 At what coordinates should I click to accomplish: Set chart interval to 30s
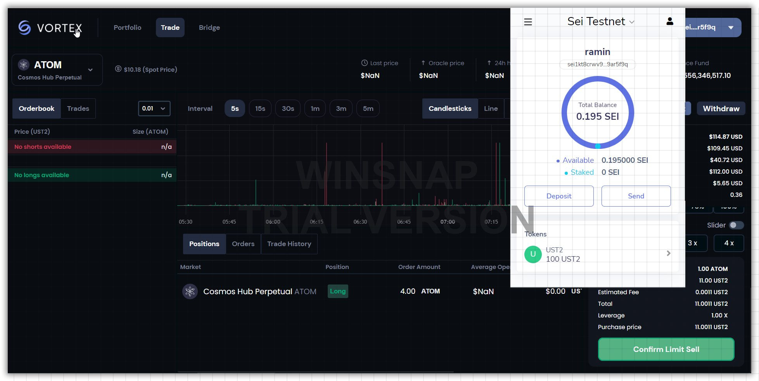click(288, 109)
